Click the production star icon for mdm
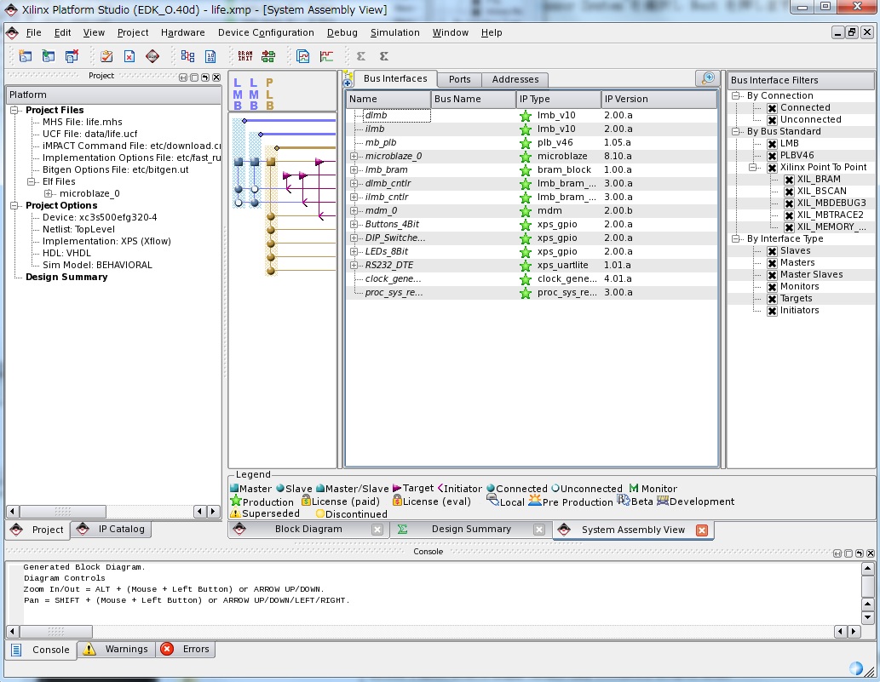 [526, 211]
